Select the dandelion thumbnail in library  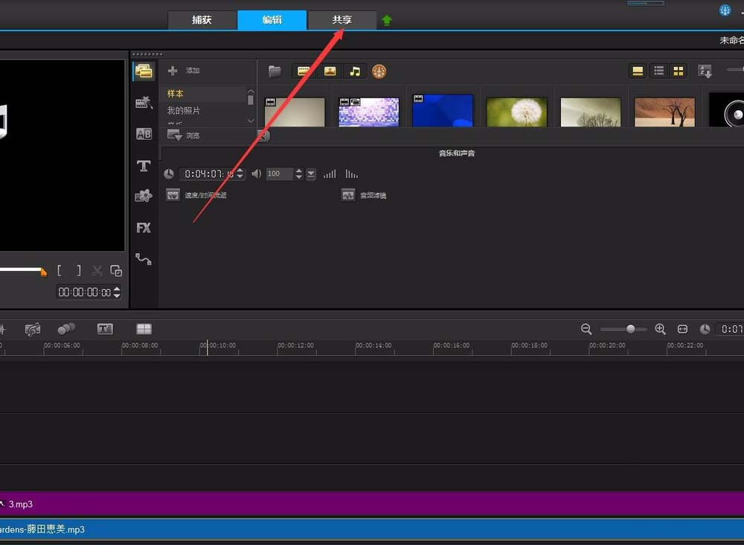[516, 112]
